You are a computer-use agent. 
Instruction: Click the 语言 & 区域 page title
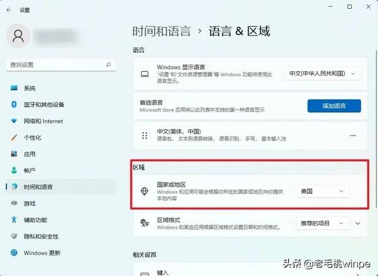click(x=239, y=31)
